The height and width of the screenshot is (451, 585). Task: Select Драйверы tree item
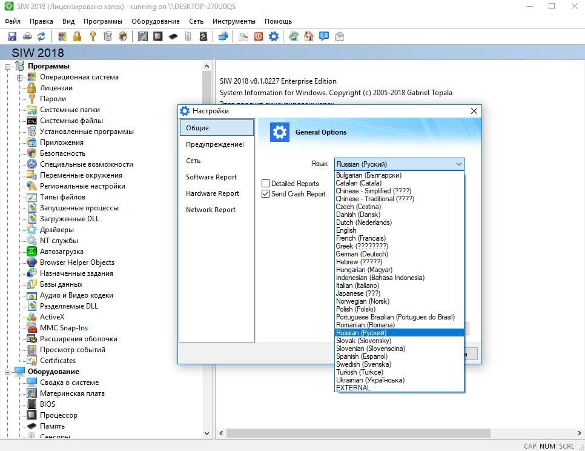57,230
